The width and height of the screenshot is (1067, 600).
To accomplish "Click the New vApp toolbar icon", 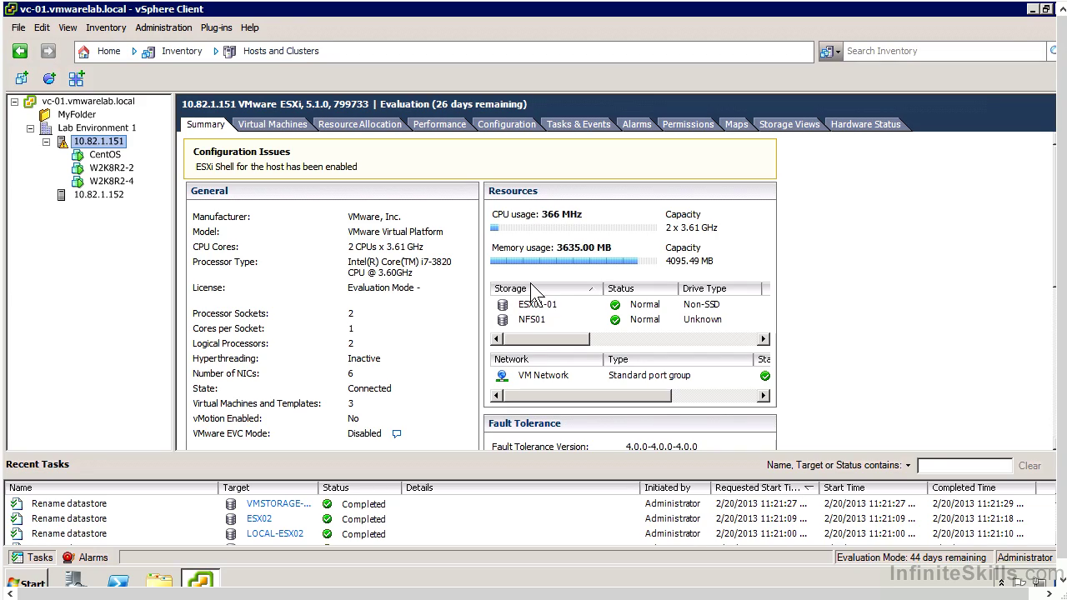I will pyautogui.click(x=77, y=78).
